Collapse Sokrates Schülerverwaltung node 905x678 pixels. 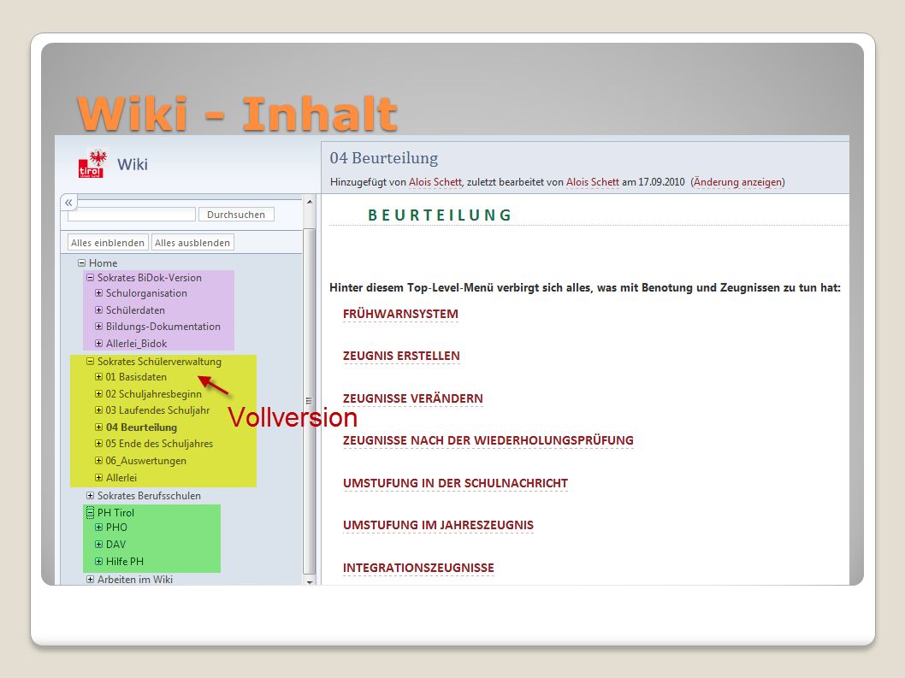tap(90, 362)
